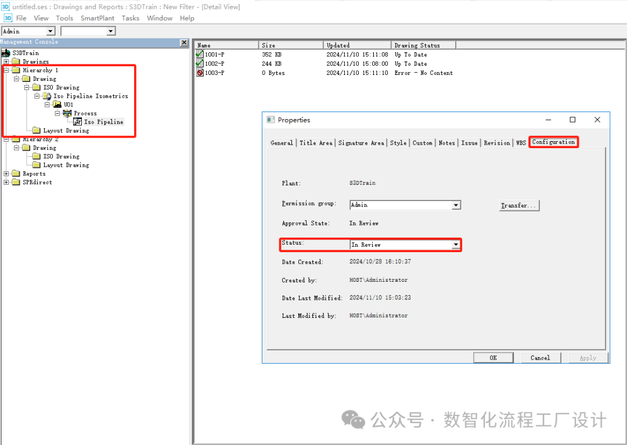Click the Hierarchy 1 folder icon

(16, 70)
